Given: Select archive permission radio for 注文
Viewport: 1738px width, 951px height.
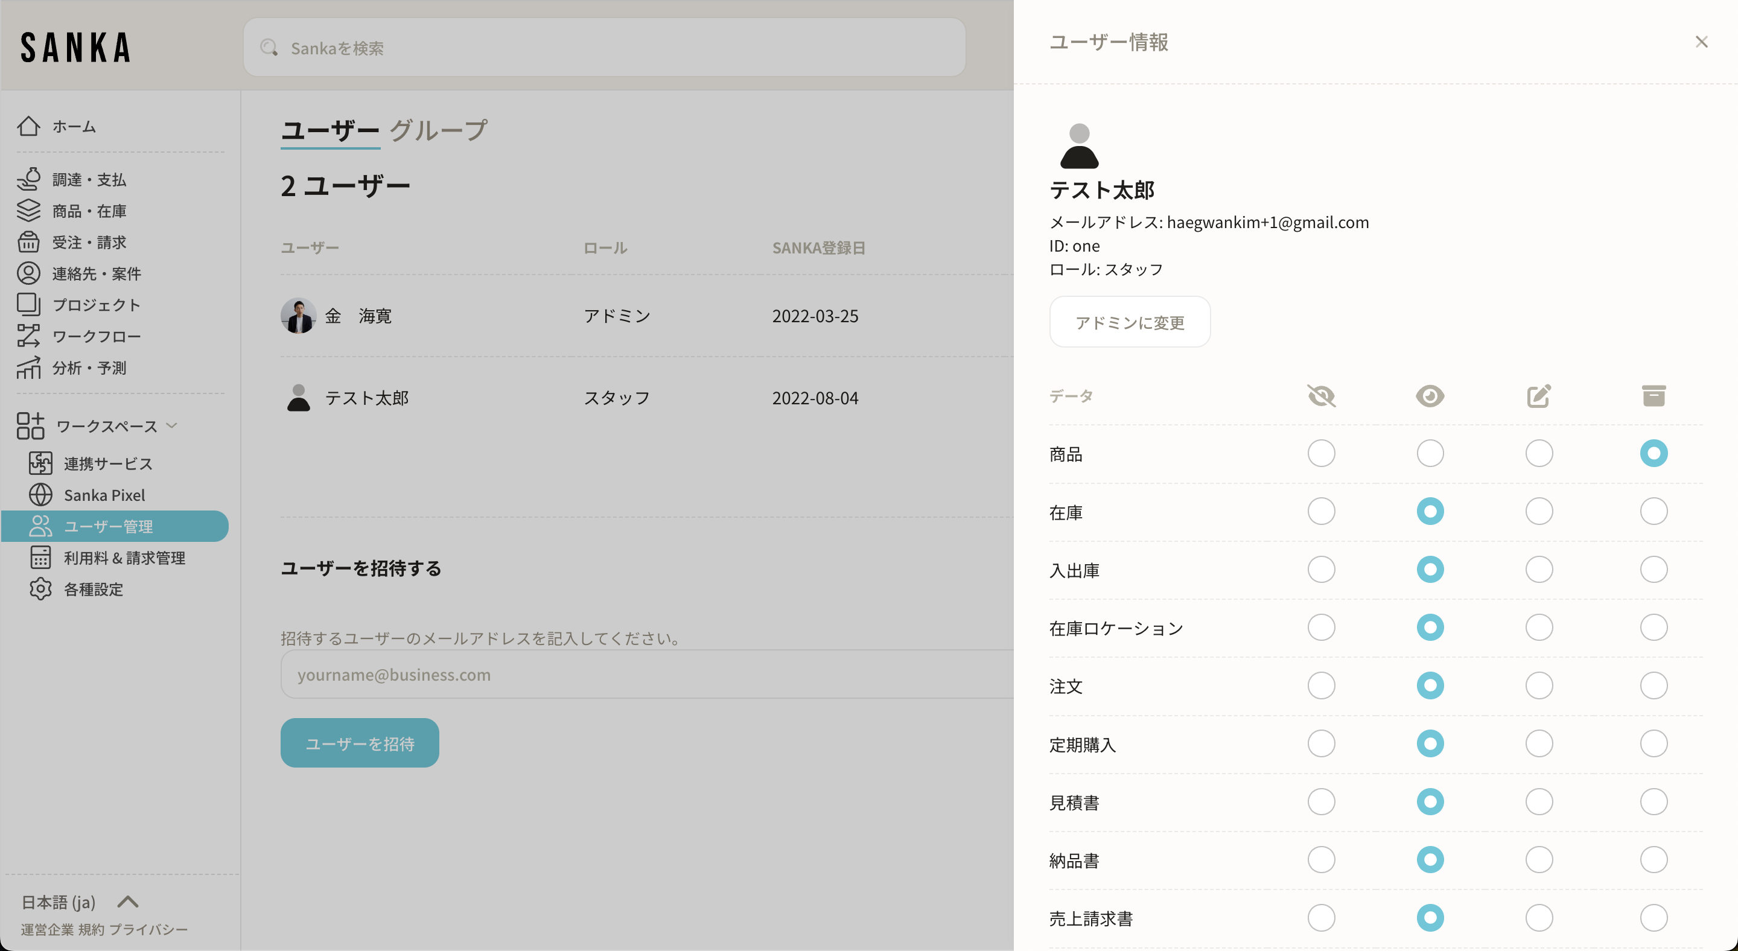Looking at the screenshot, I should (1653, 685).
